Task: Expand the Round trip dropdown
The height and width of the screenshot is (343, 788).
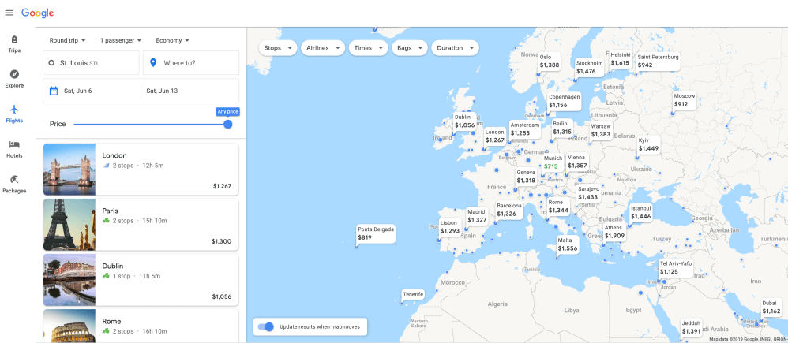Action: click(x=68, y=40)
